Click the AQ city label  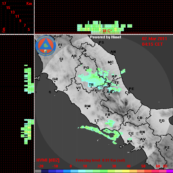click(x=109, y=92)
